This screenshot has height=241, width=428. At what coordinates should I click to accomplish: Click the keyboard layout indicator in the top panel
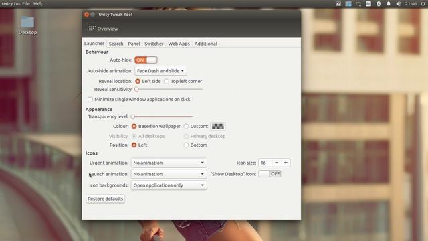pos(368,4)
